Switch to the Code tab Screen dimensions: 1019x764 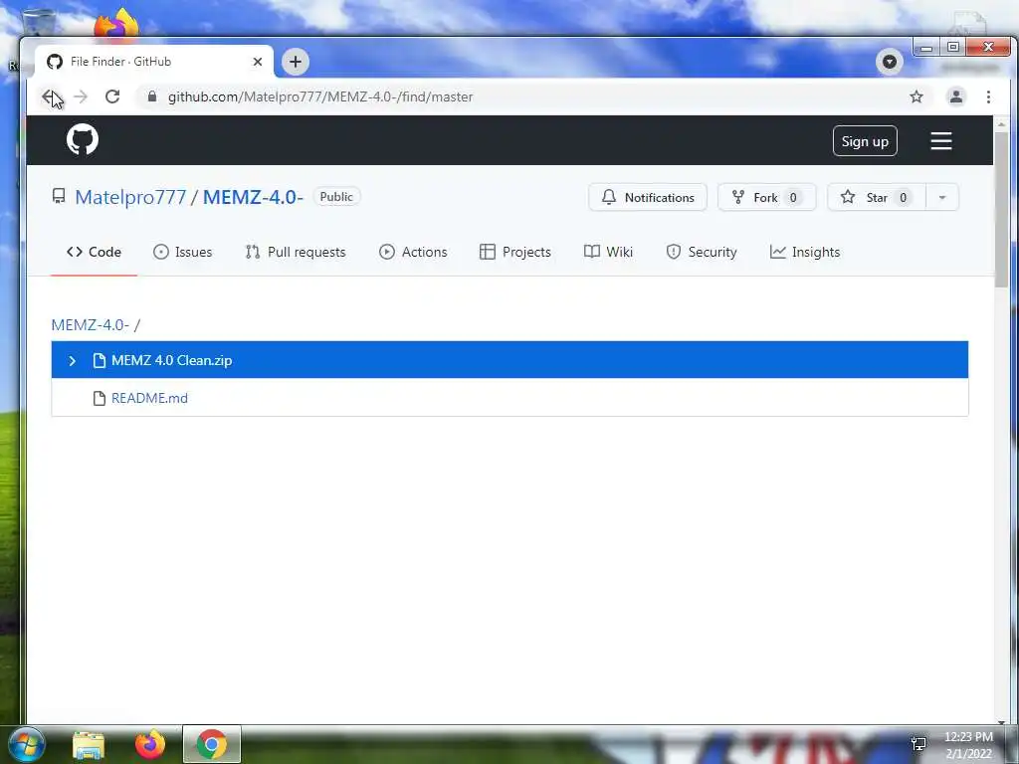pos(95,252)
